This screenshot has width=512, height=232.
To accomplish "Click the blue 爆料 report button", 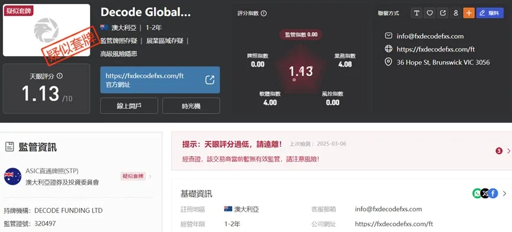I will (490, 13).
